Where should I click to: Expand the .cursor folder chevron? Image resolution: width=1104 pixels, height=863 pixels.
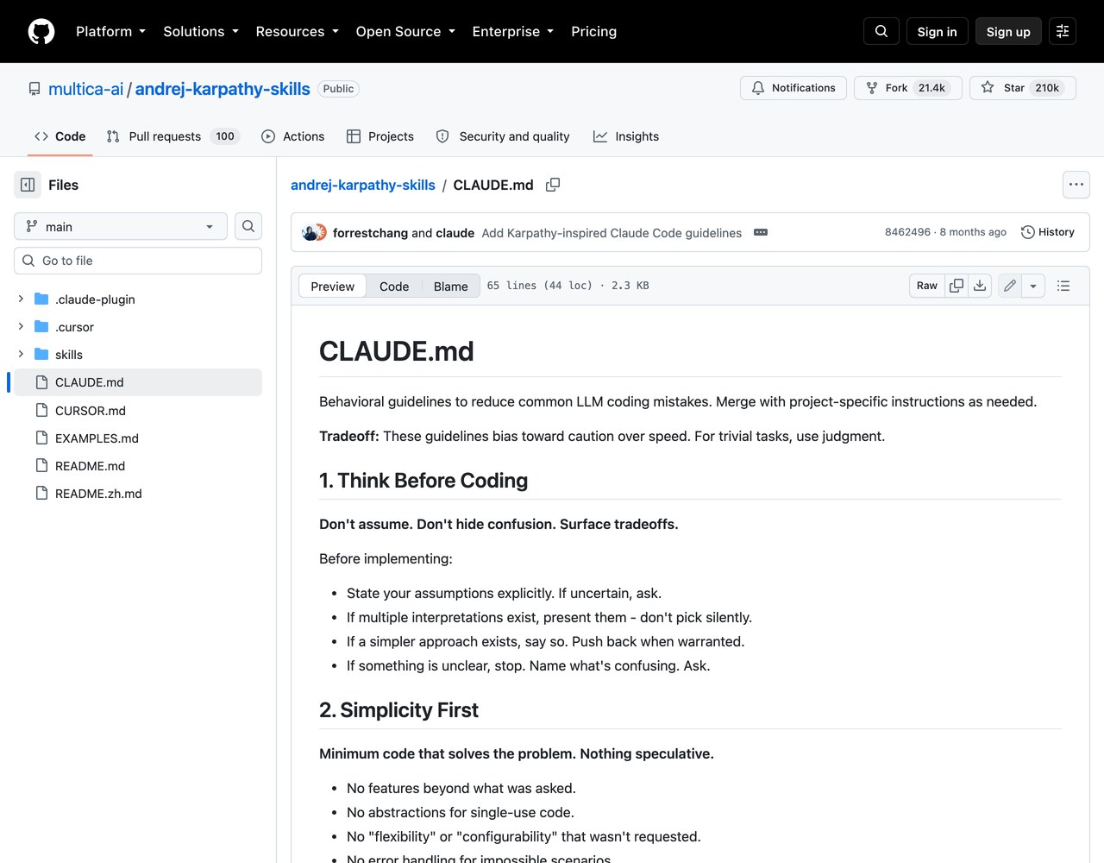coord(21,326)
